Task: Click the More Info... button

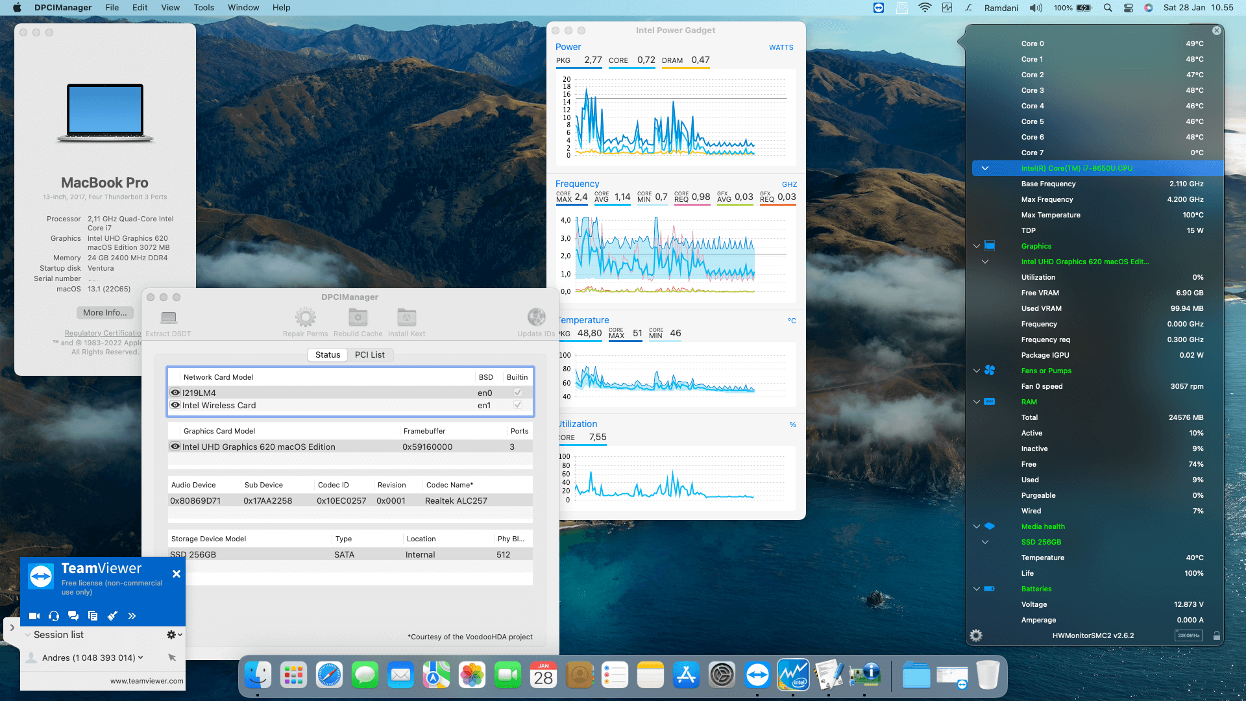Action: 104,312
